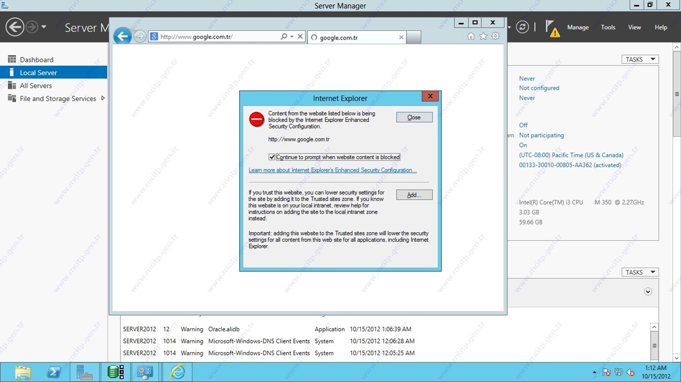681x382 pixels.
Task: Click Server Manager back arrow button
Action: point(15,27)
